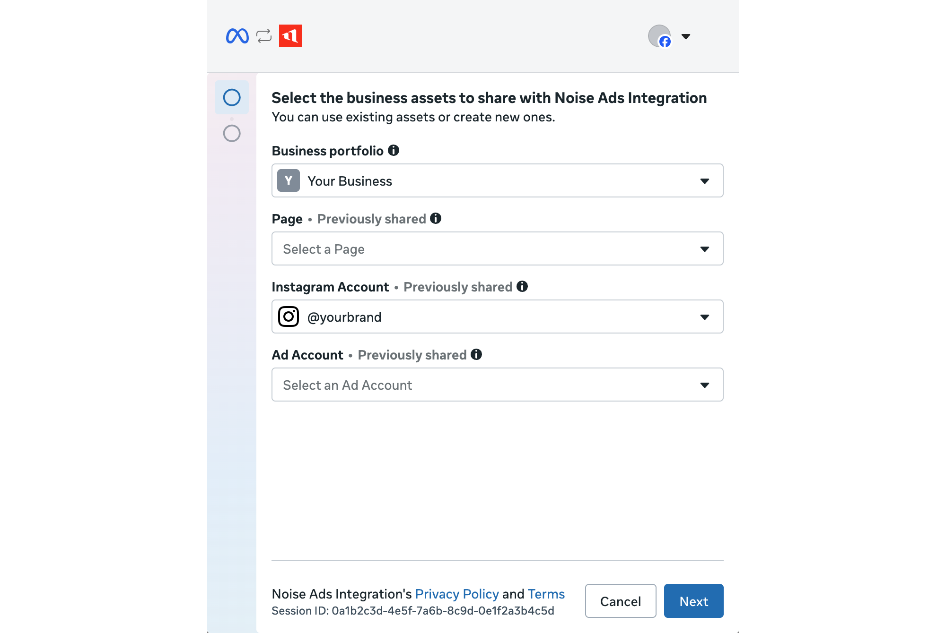Open the Privacy Policy link
The height and width of the screenshot is (633, 946).
[457, 594]
